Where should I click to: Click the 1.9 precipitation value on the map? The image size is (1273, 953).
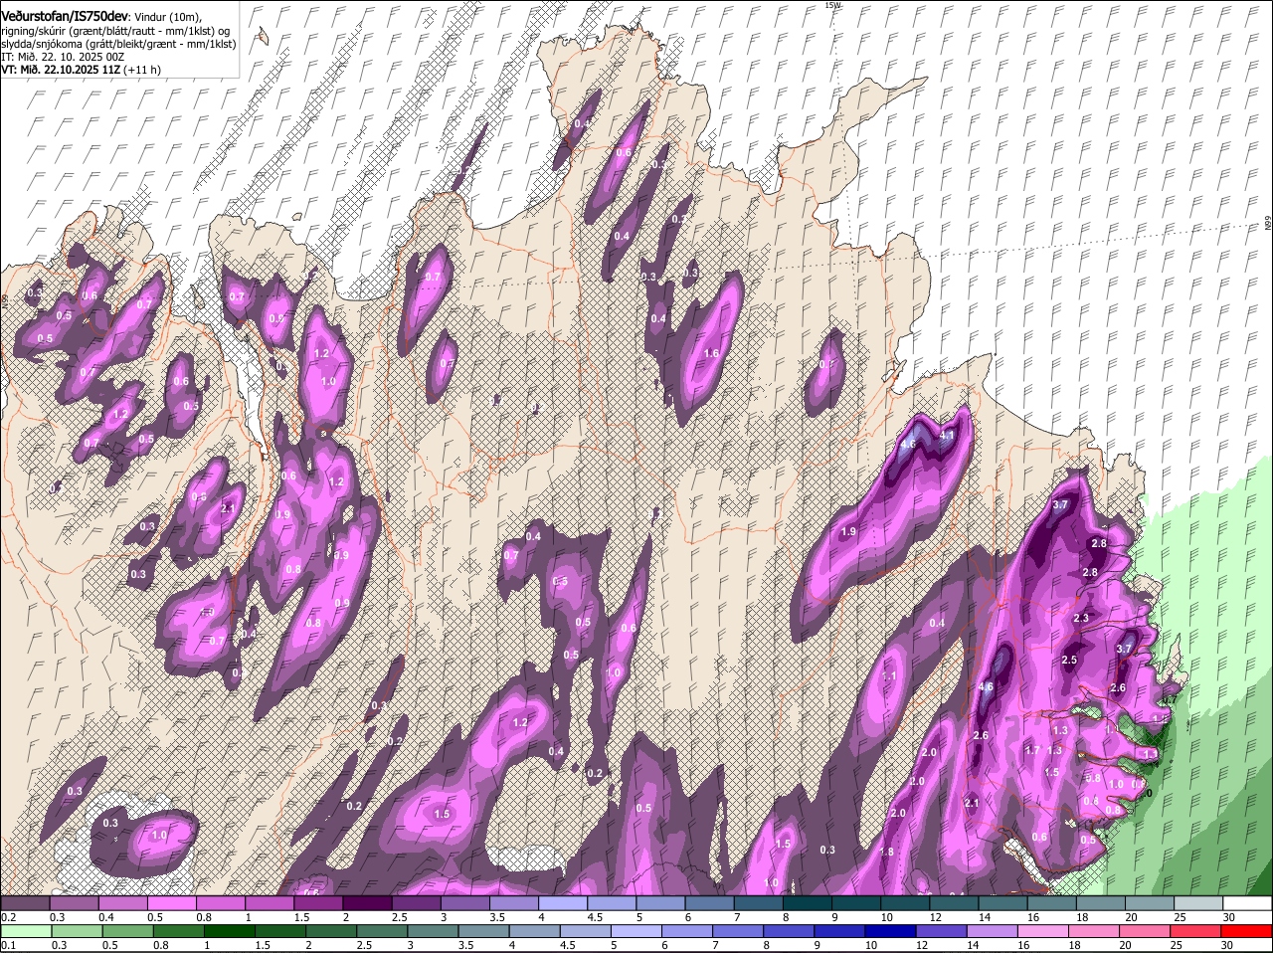click(848, 532)
